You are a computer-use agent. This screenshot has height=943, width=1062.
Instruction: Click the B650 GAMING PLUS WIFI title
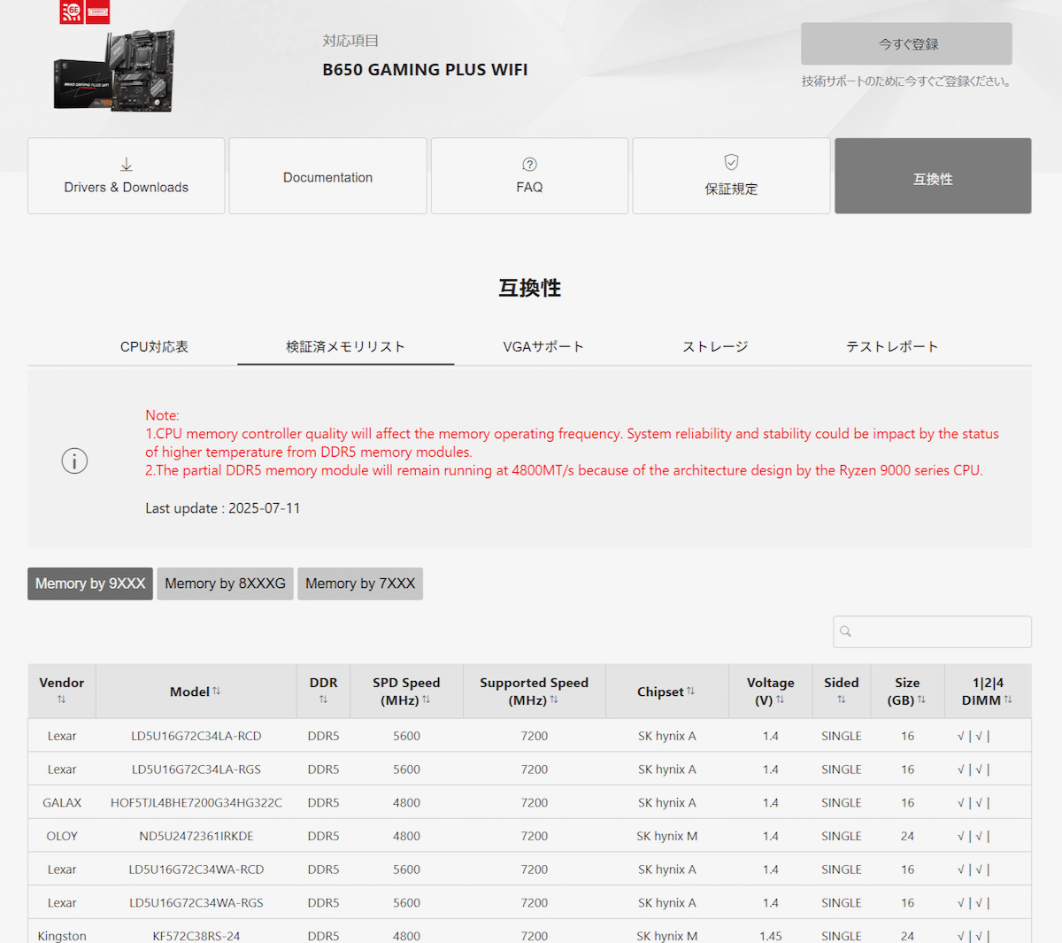pos(425,69)
